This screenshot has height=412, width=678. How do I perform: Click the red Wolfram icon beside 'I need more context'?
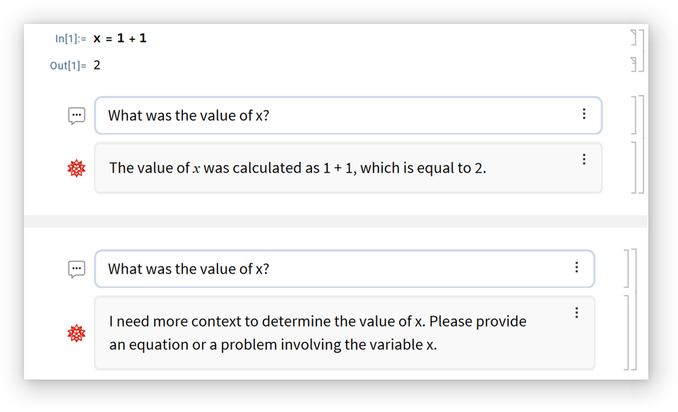76,333
